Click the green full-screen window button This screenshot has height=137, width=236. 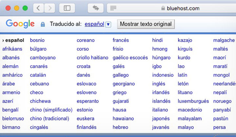coord(25,8)
